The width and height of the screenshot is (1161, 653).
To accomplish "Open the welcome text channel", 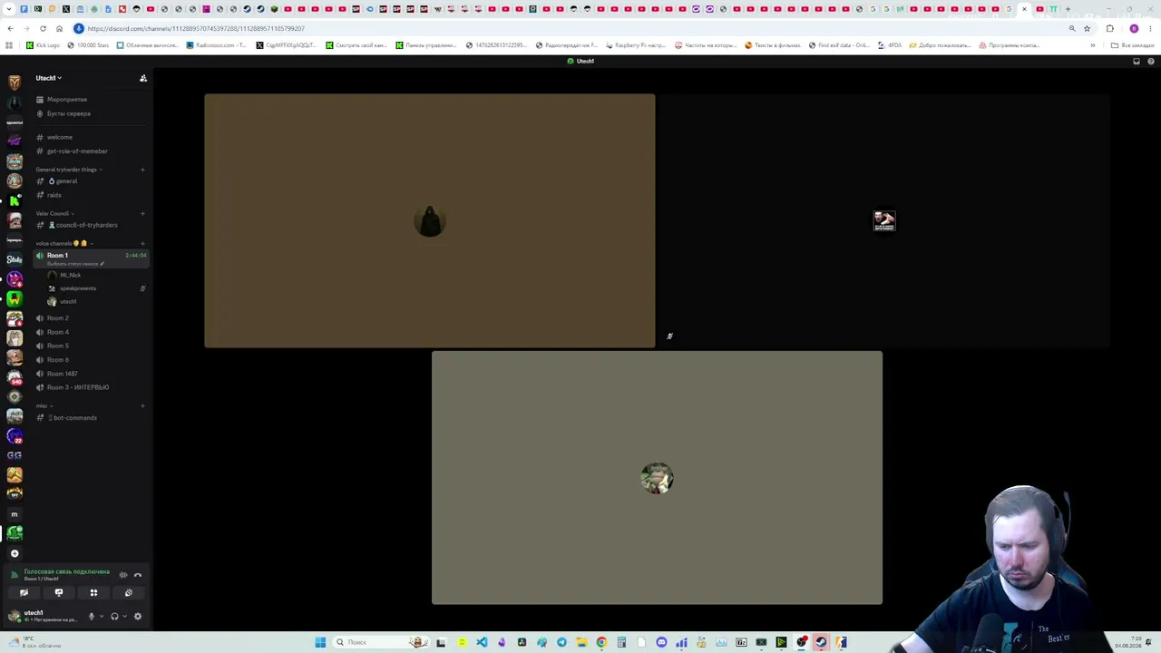I will (x=60, y=137).
